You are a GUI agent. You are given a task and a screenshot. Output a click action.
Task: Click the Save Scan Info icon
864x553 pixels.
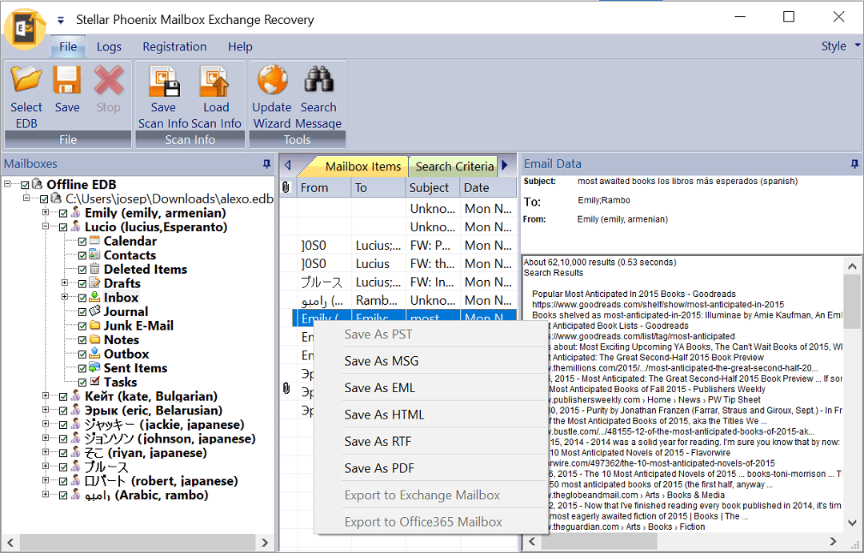(164, 81)
